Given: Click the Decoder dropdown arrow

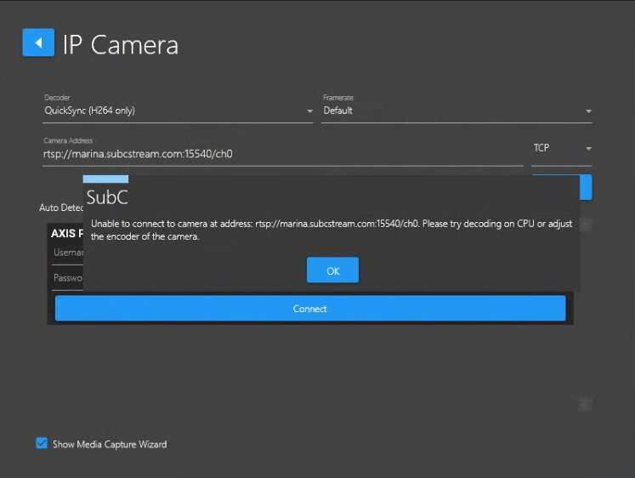Looking at the screenshot, I should pos(309,111).
